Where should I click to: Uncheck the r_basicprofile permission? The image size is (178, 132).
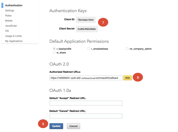54,49
